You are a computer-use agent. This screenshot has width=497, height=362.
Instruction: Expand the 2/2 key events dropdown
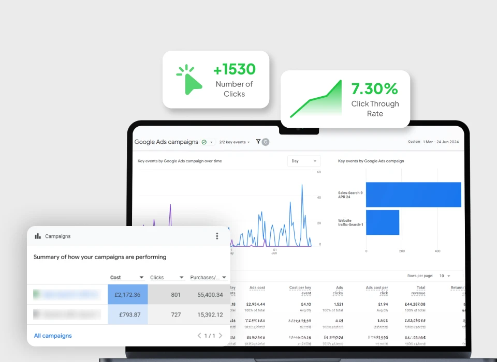(x=235, y=142)
